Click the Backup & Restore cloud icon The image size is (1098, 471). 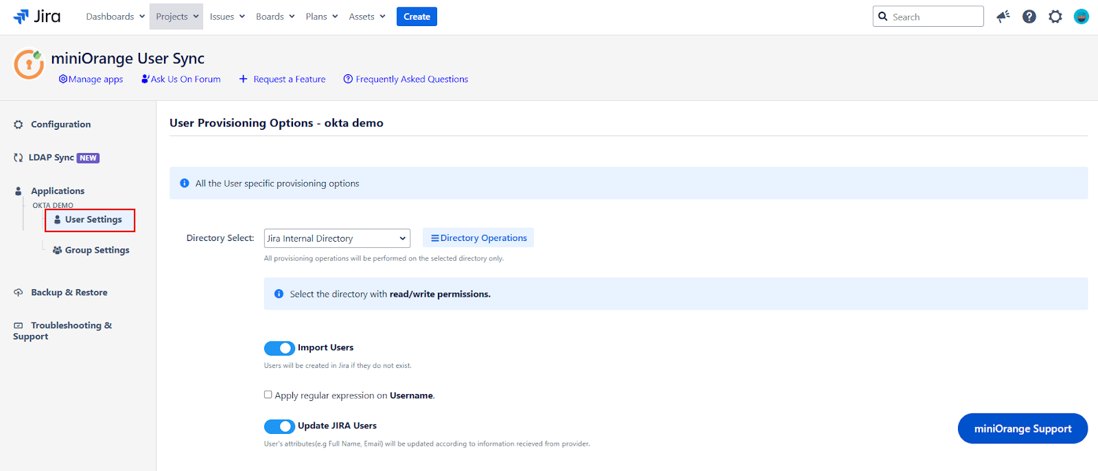click(x=19, y=292)
